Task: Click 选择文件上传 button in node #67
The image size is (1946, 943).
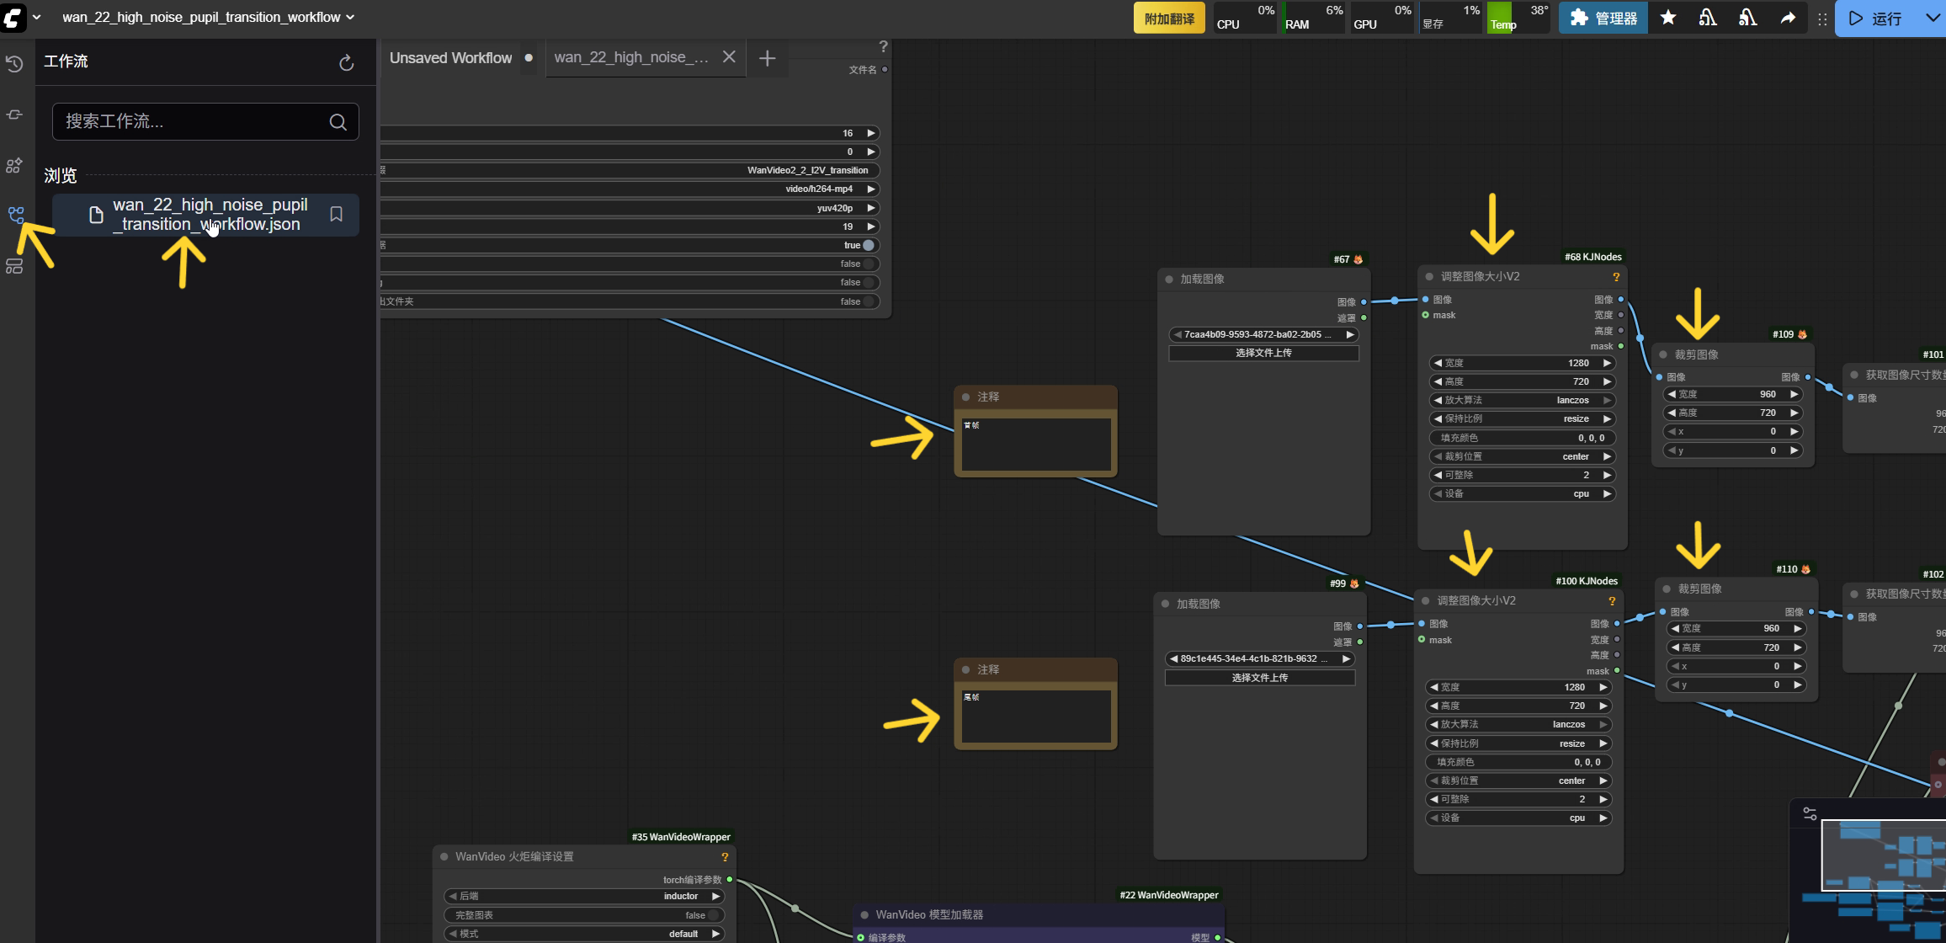Action: click(x=1263, y=354)
